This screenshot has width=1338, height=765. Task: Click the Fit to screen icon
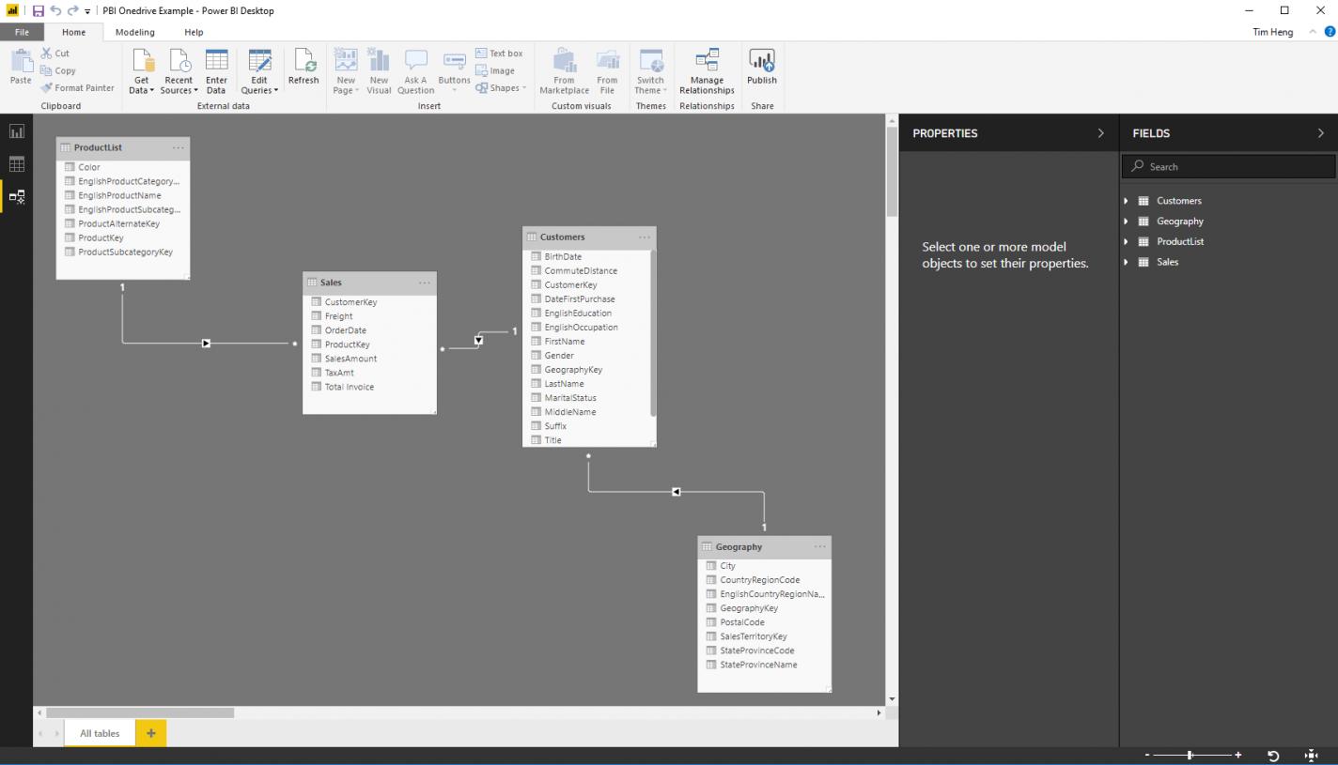[x=1312, y=756]
